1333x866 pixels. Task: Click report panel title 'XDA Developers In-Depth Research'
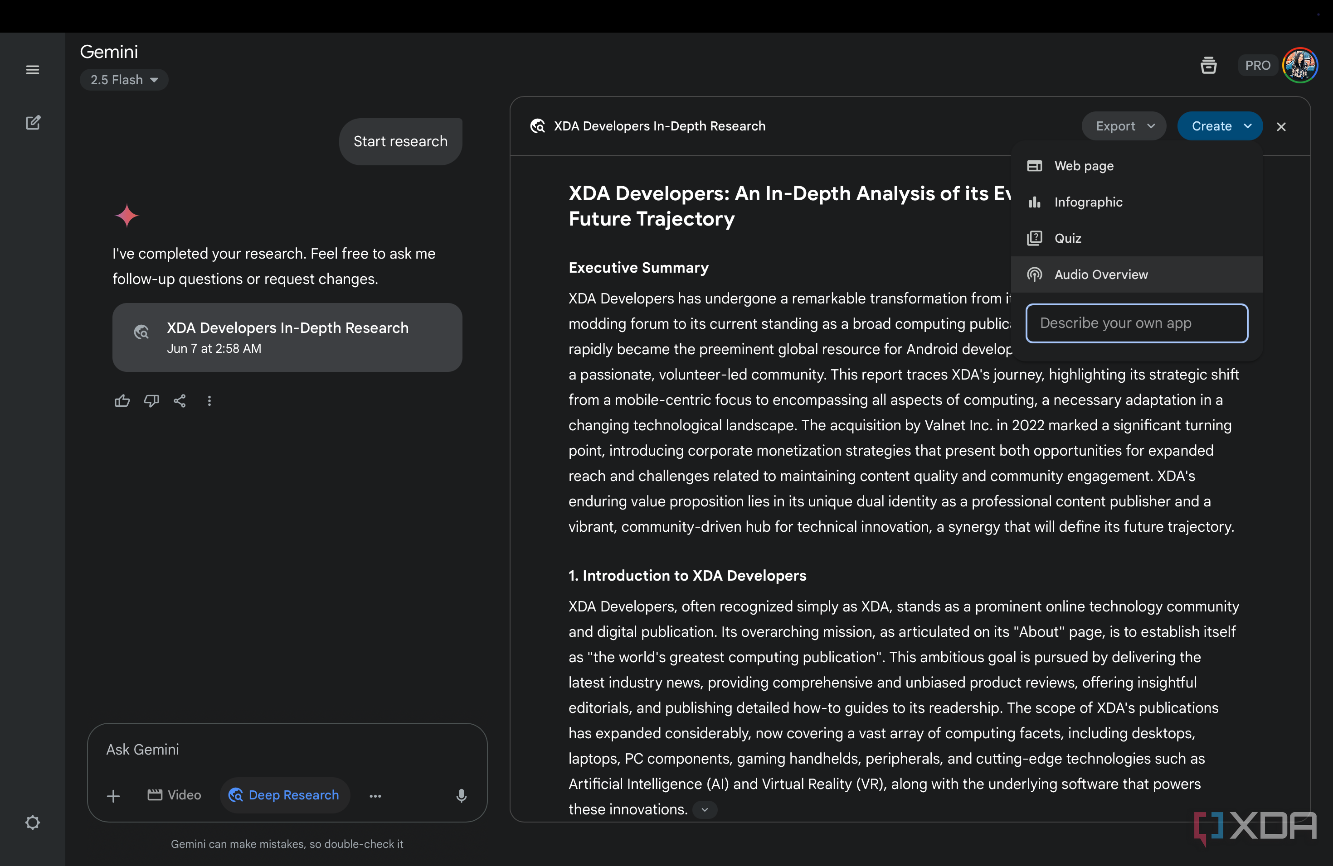click(659, 126)
